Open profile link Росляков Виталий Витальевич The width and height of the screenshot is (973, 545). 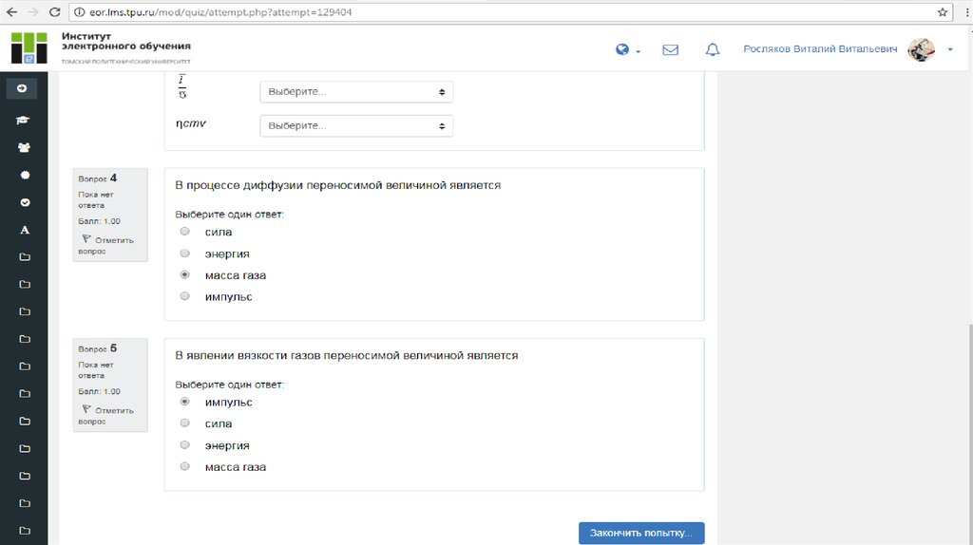click(x=820, y=50)
